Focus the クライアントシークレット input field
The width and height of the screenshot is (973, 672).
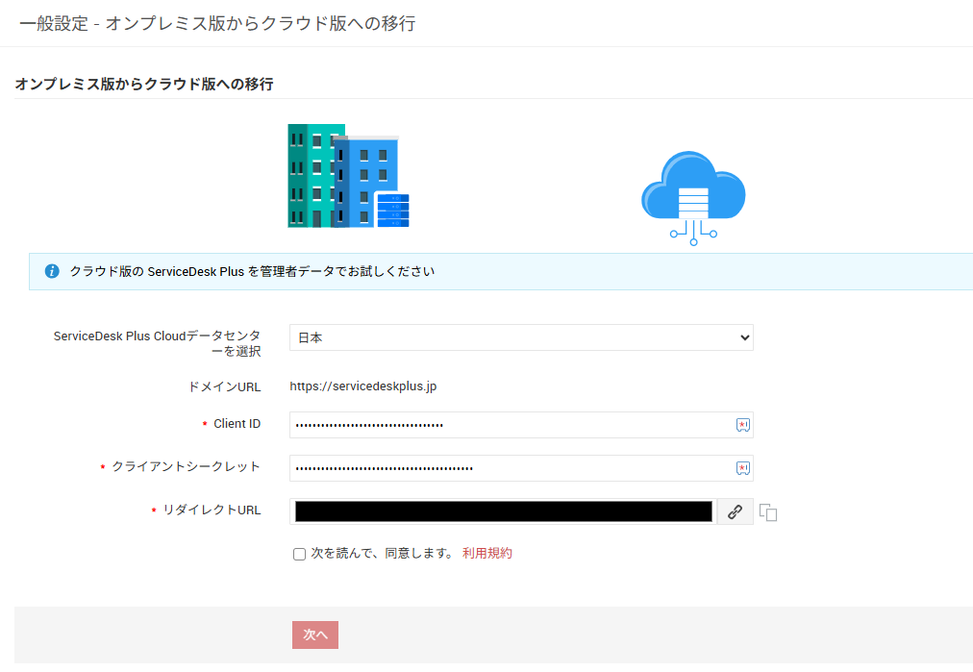click(521, 468)
